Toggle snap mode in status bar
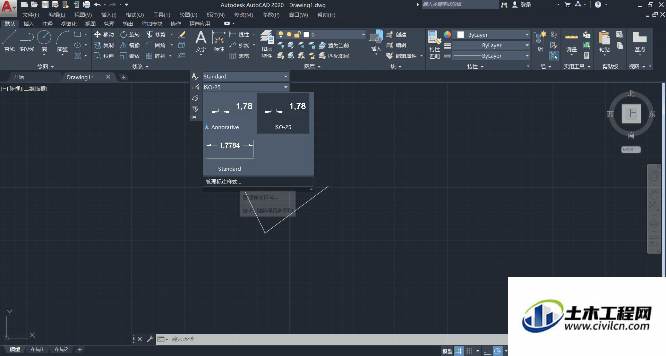666x356 pixels. click(x=469, y=351)
